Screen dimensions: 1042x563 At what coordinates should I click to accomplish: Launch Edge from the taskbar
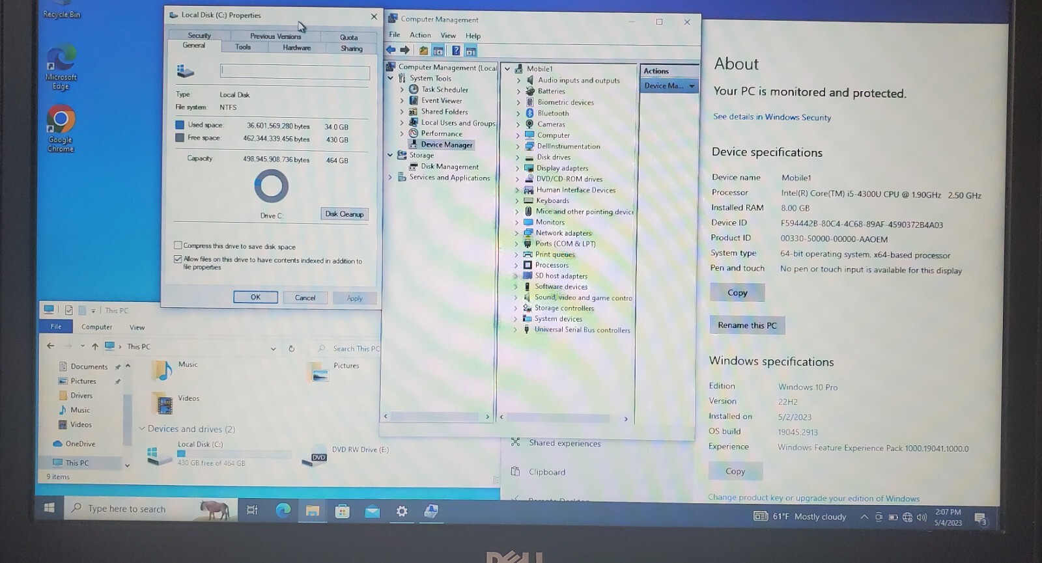283,510
